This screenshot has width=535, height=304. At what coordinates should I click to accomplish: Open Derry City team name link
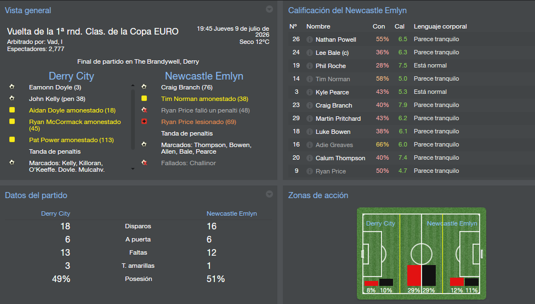click(71, 76)
